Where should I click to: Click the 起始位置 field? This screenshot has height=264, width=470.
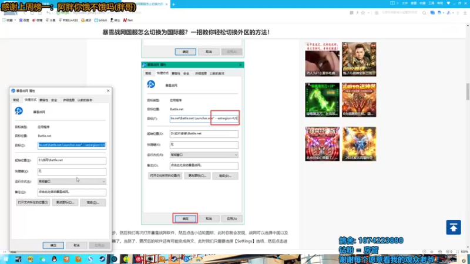pos(72,160)
